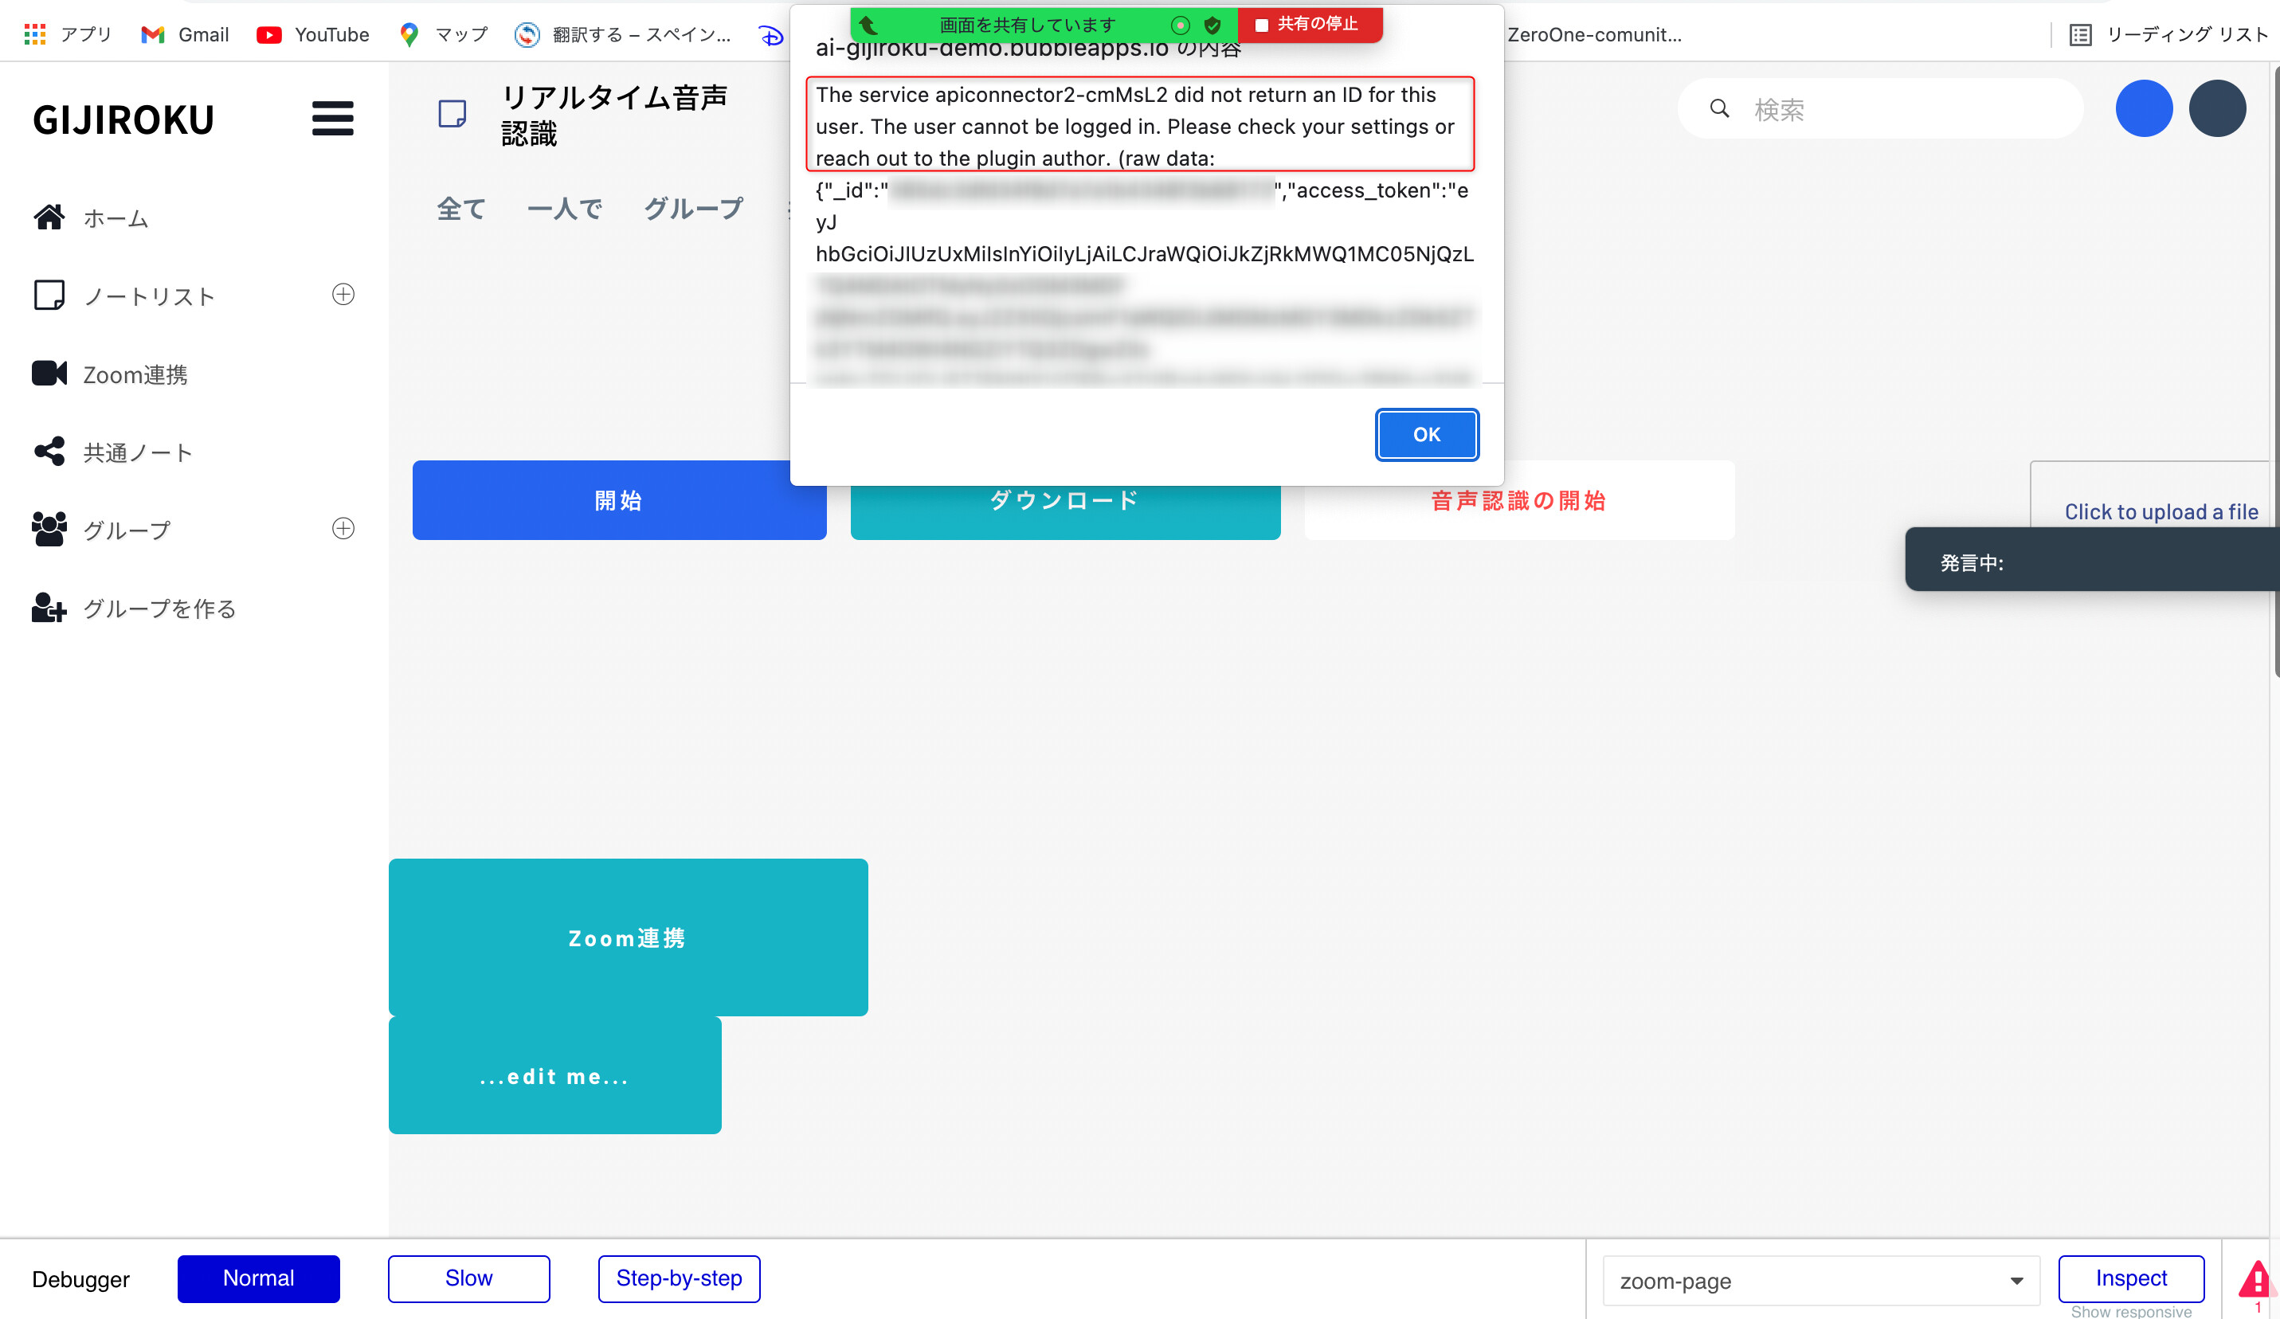Click the home icon in sidebar

pos(49,217)
